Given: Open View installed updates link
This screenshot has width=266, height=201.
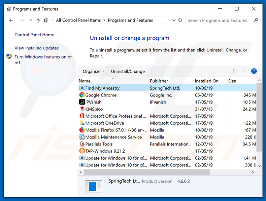Looking at the screenshot, I should click(x=37, y=48).
